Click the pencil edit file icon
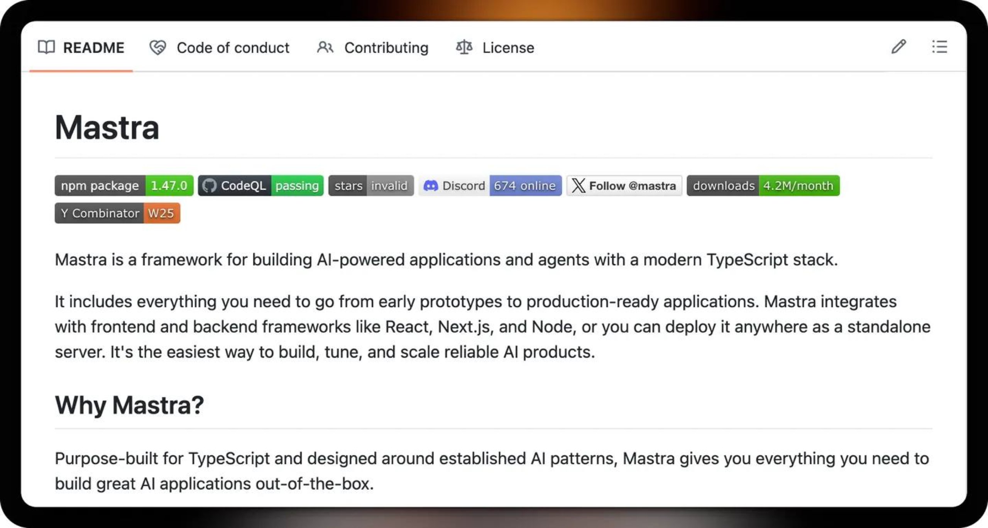This screenshot has width=988, height=528. click(898, 47)
